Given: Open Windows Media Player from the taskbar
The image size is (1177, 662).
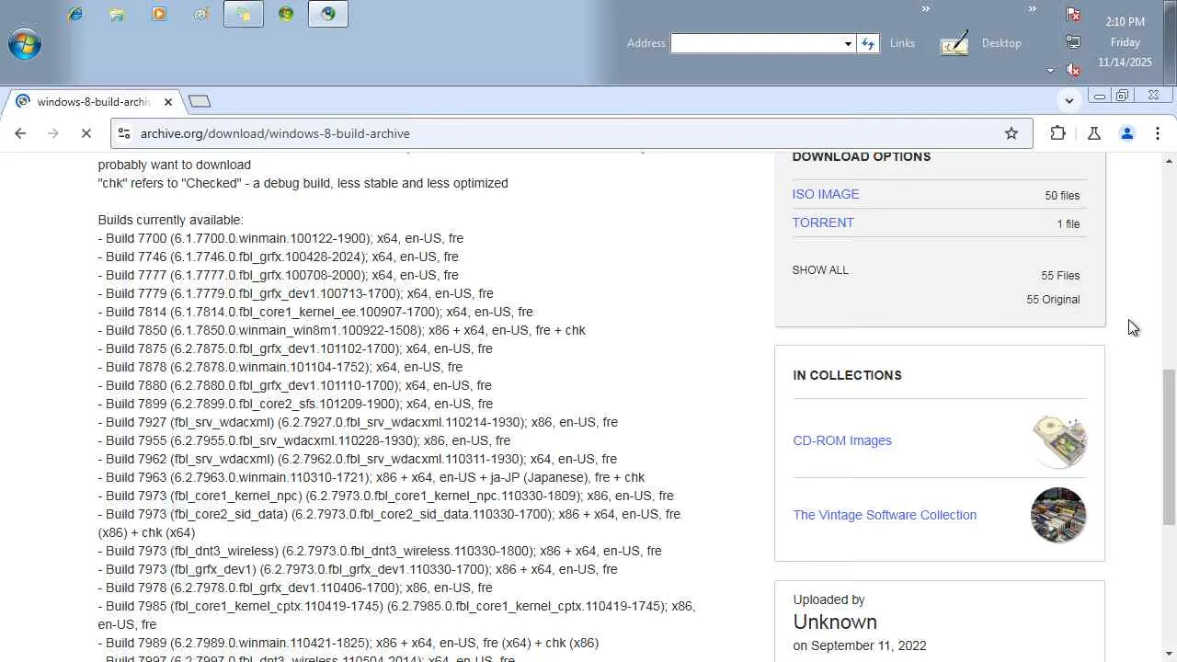Looking at the screenshot, I should pyautogui.click(x=159, y=14).
